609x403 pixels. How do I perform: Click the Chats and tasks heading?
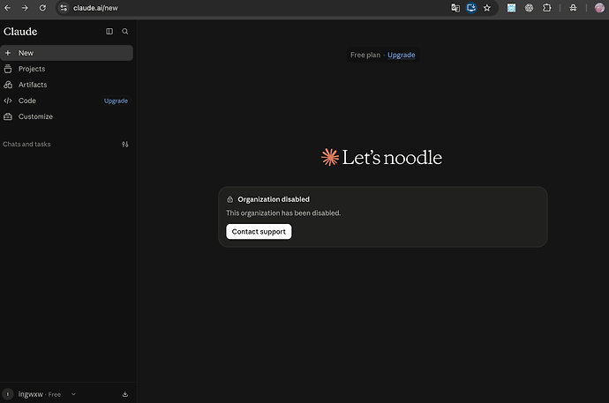click(26, 145)
